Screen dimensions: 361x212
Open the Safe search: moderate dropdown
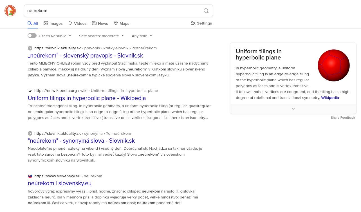point(101,36)
